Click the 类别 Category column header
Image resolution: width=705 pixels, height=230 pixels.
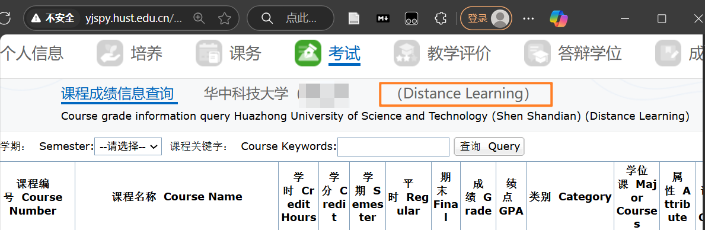coord(570,197)
